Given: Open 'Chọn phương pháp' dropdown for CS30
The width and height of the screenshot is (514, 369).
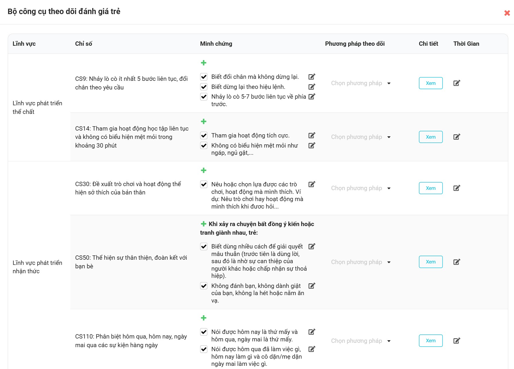Looking at the screenshot, I should tap(361, 188).
